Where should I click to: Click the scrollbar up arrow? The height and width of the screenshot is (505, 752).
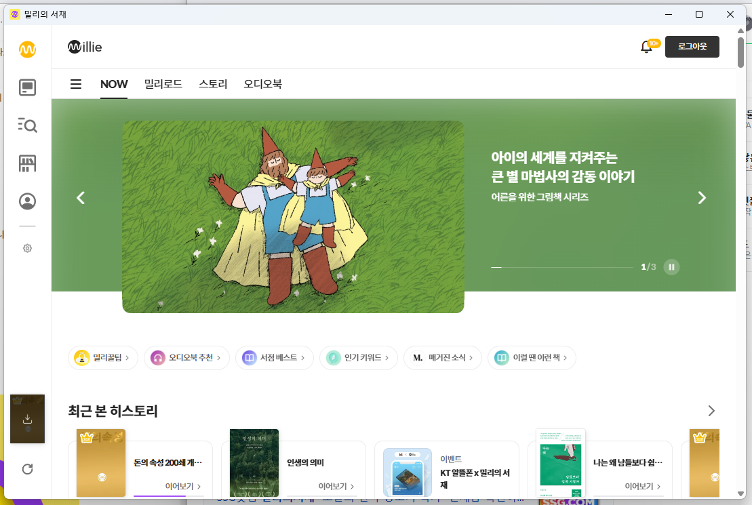pyautogui.click(x=740, y=31)
